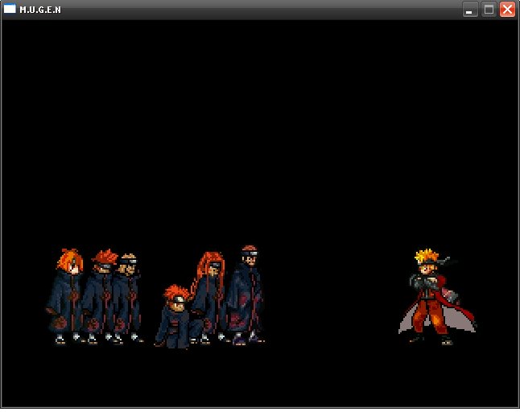The image size is (520, 412).
Task: Minimize the M.U.G.E.N window
Action: [x=470, y=10]
